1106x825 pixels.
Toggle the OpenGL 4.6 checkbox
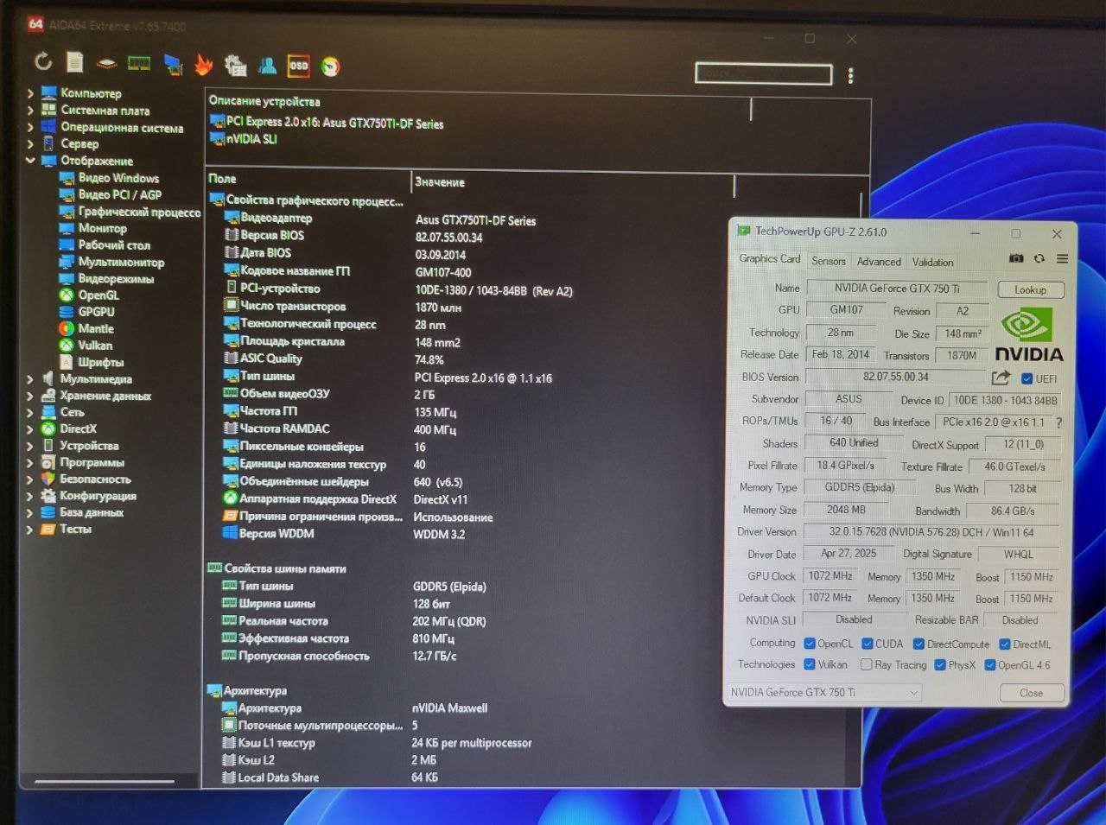990,664
